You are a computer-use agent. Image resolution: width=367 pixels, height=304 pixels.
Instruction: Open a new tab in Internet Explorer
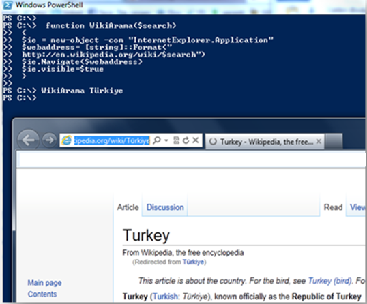[334, 141]
